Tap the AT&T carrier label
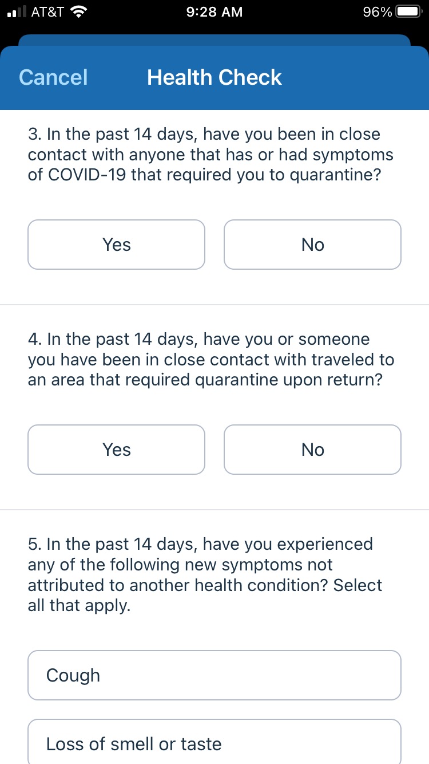429x764 pixels. [47, 12]
